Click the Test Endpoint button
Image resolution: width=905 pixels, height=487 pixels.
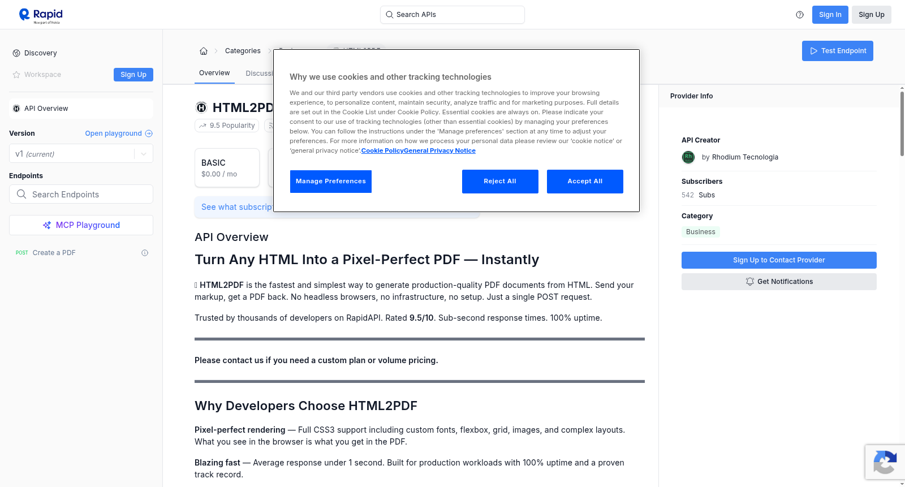click(x=838, y=51)
